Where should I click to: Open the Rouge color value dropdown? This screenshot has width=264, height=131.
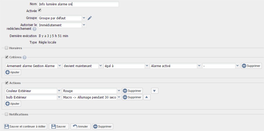[x=92, y=91]
